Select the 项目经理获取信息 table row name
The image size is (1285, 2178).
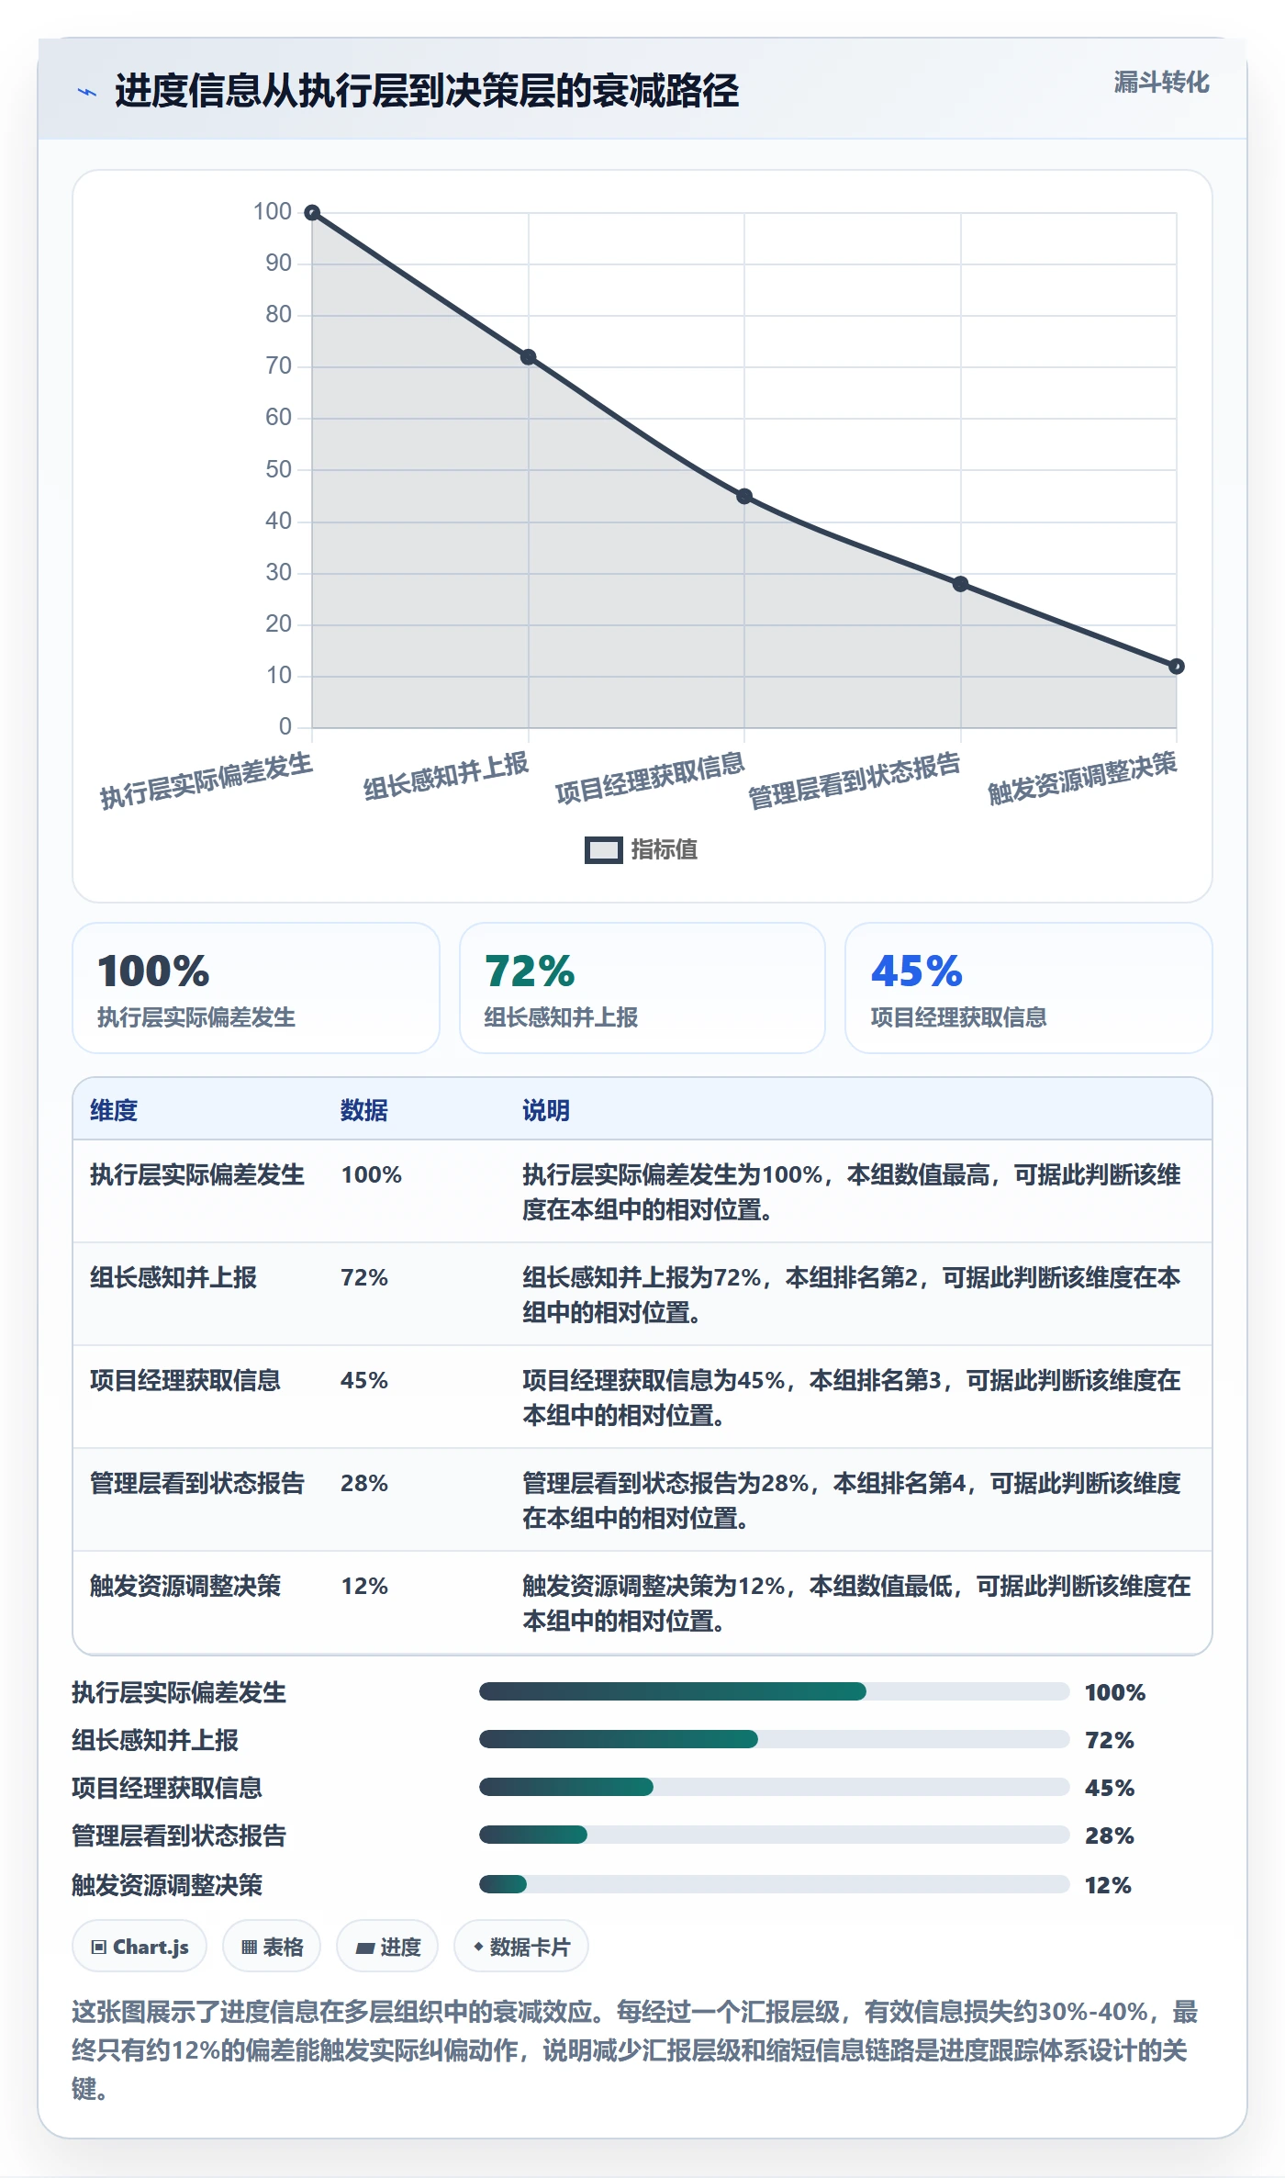pyautogui.click(x=185, y=1380)
